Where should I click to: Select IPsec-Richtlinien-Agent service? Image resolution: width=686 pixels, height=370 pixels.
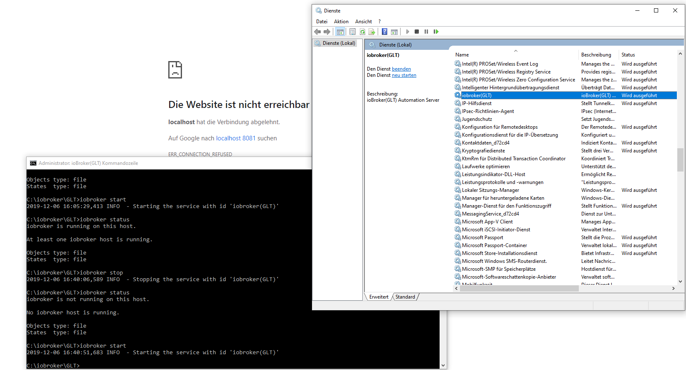tap(488, 111)
